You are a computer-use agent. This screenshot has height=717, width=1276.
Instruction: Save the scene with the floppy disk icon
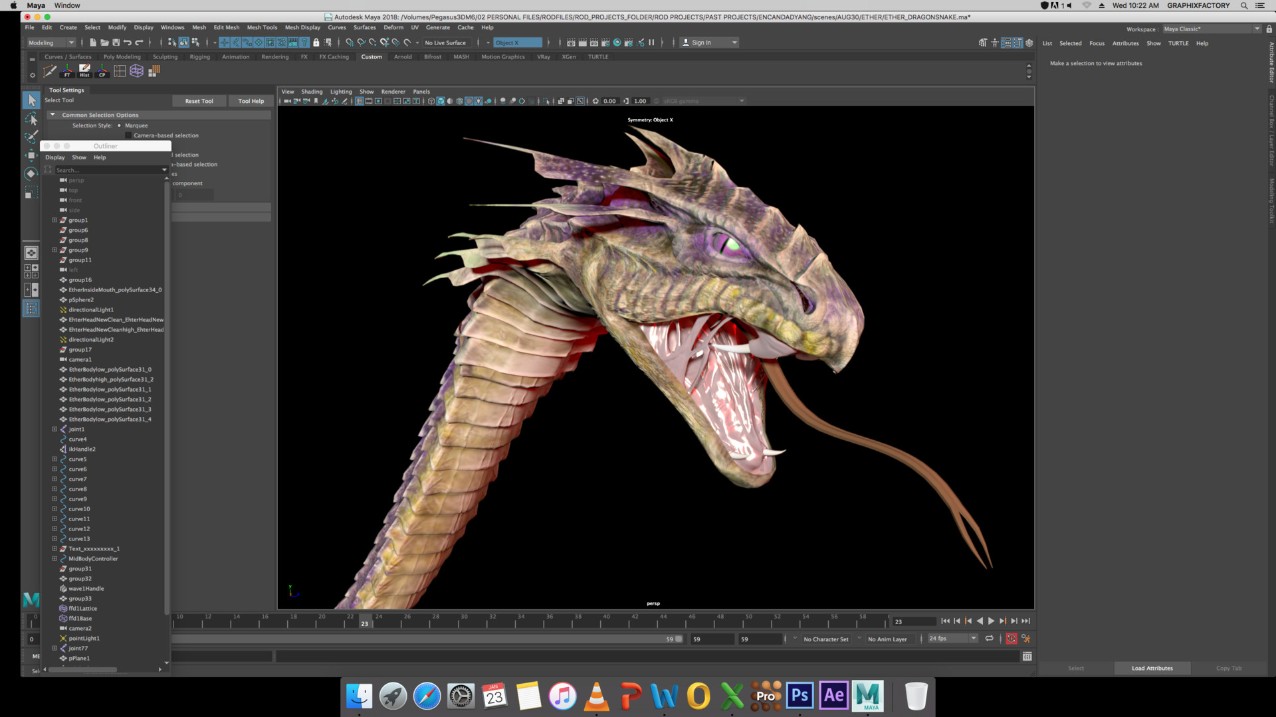(116, 42)
